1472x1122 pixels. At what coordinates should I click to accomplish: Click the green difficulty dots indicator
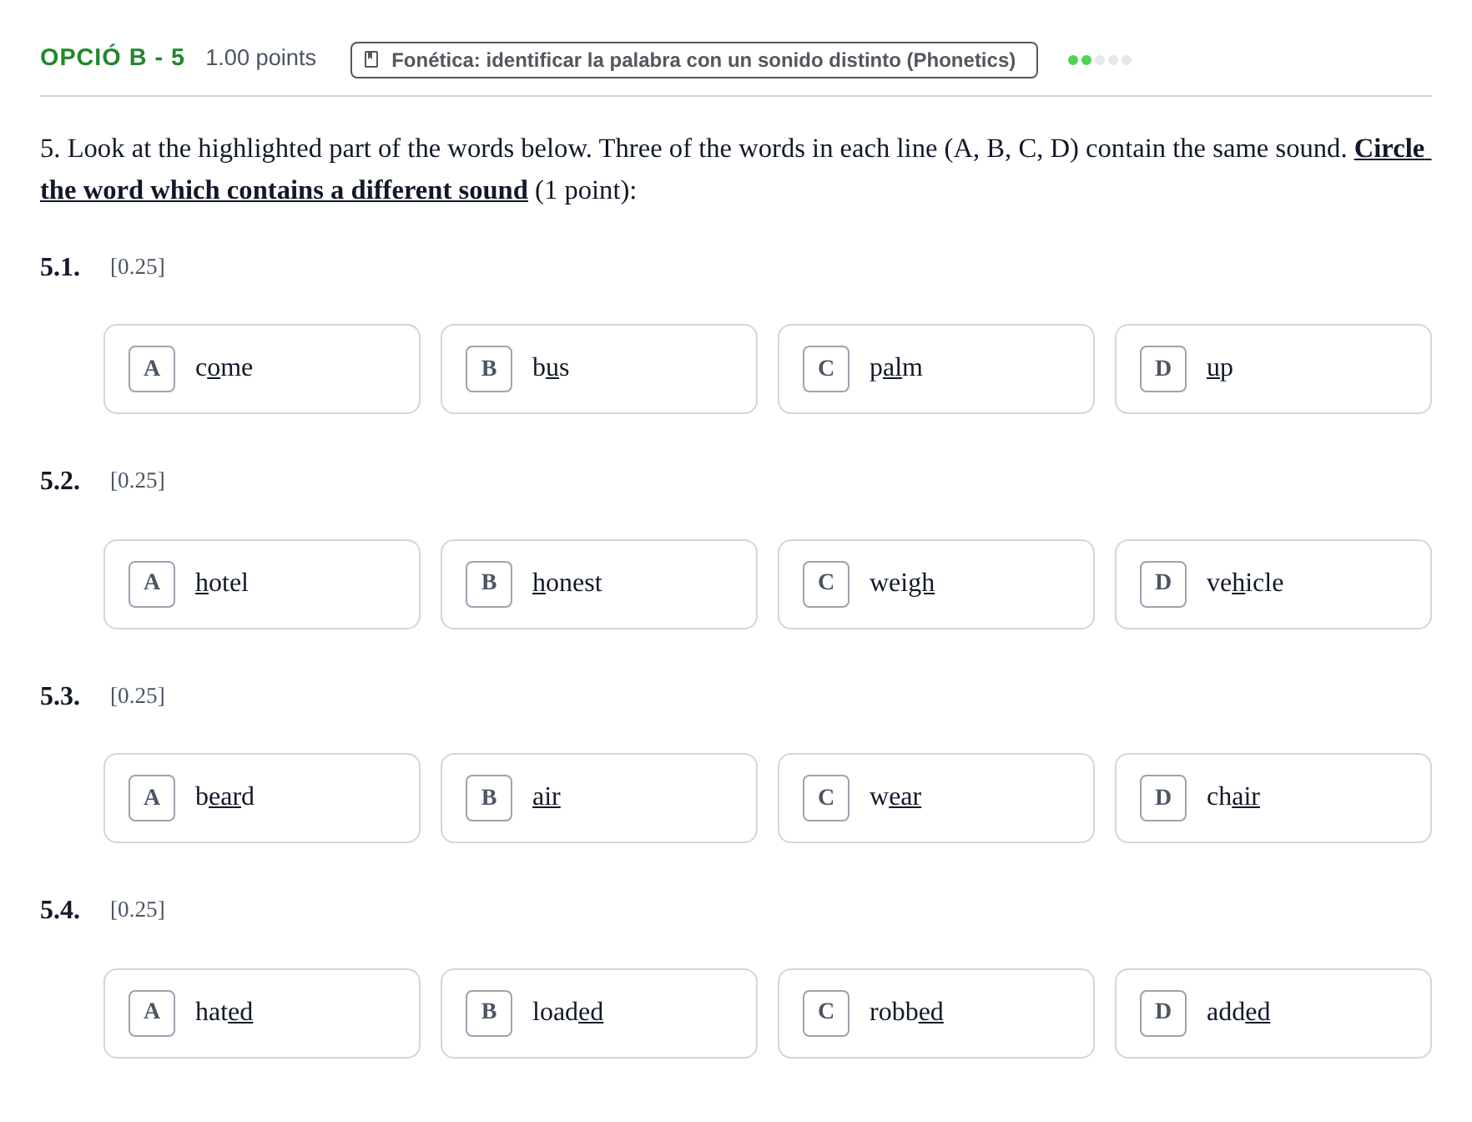tap(1099, 60)
